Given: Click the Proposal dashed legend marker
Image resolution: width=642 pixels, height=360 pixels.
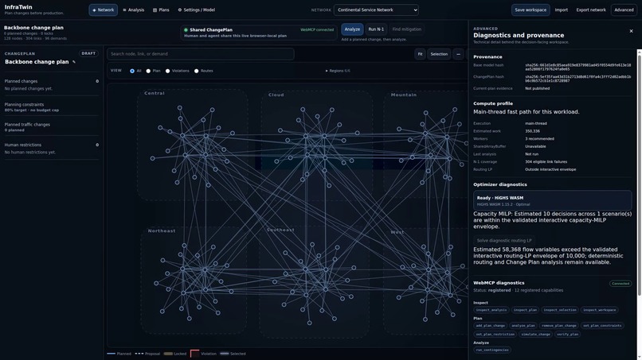Looking at the screenshot, I should pyautogui.click(x=139, y=354).
